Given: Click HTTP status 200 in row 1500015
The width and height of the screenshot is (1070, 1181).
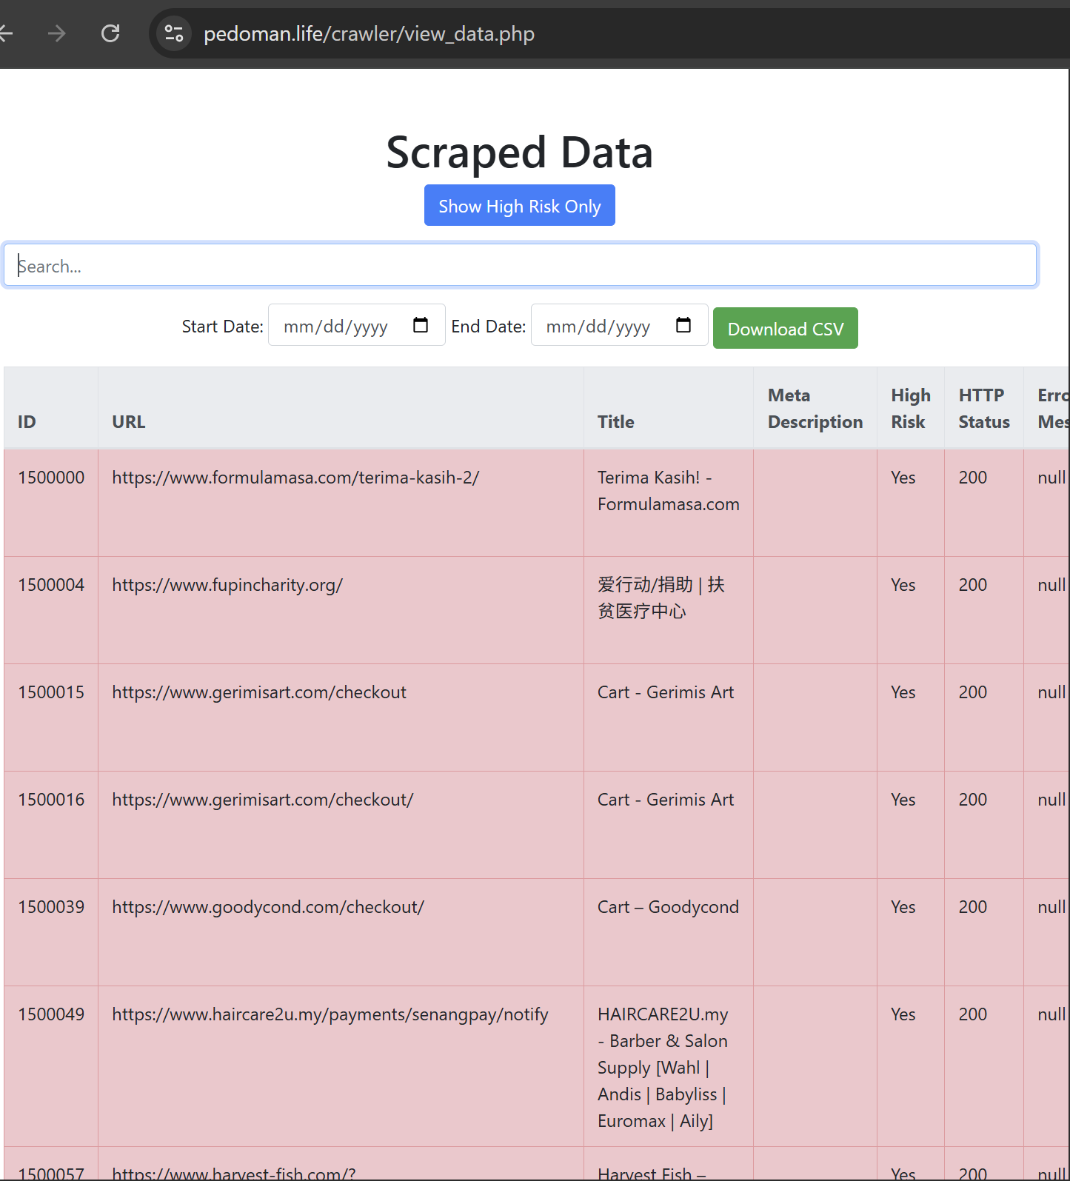Looking at the screenshot, I should tap(973, 692).
